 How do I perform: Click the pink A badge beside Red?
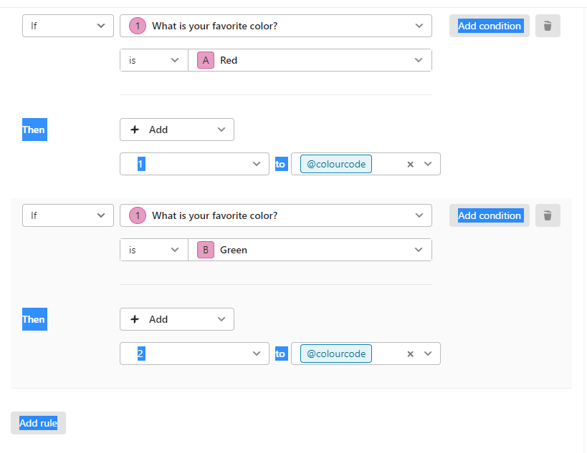[206, 60]
